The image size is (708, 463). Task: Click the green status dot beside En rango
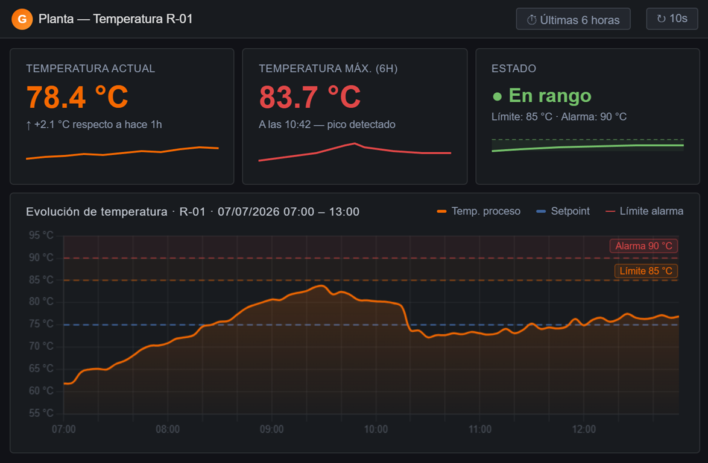coord(497,96)
